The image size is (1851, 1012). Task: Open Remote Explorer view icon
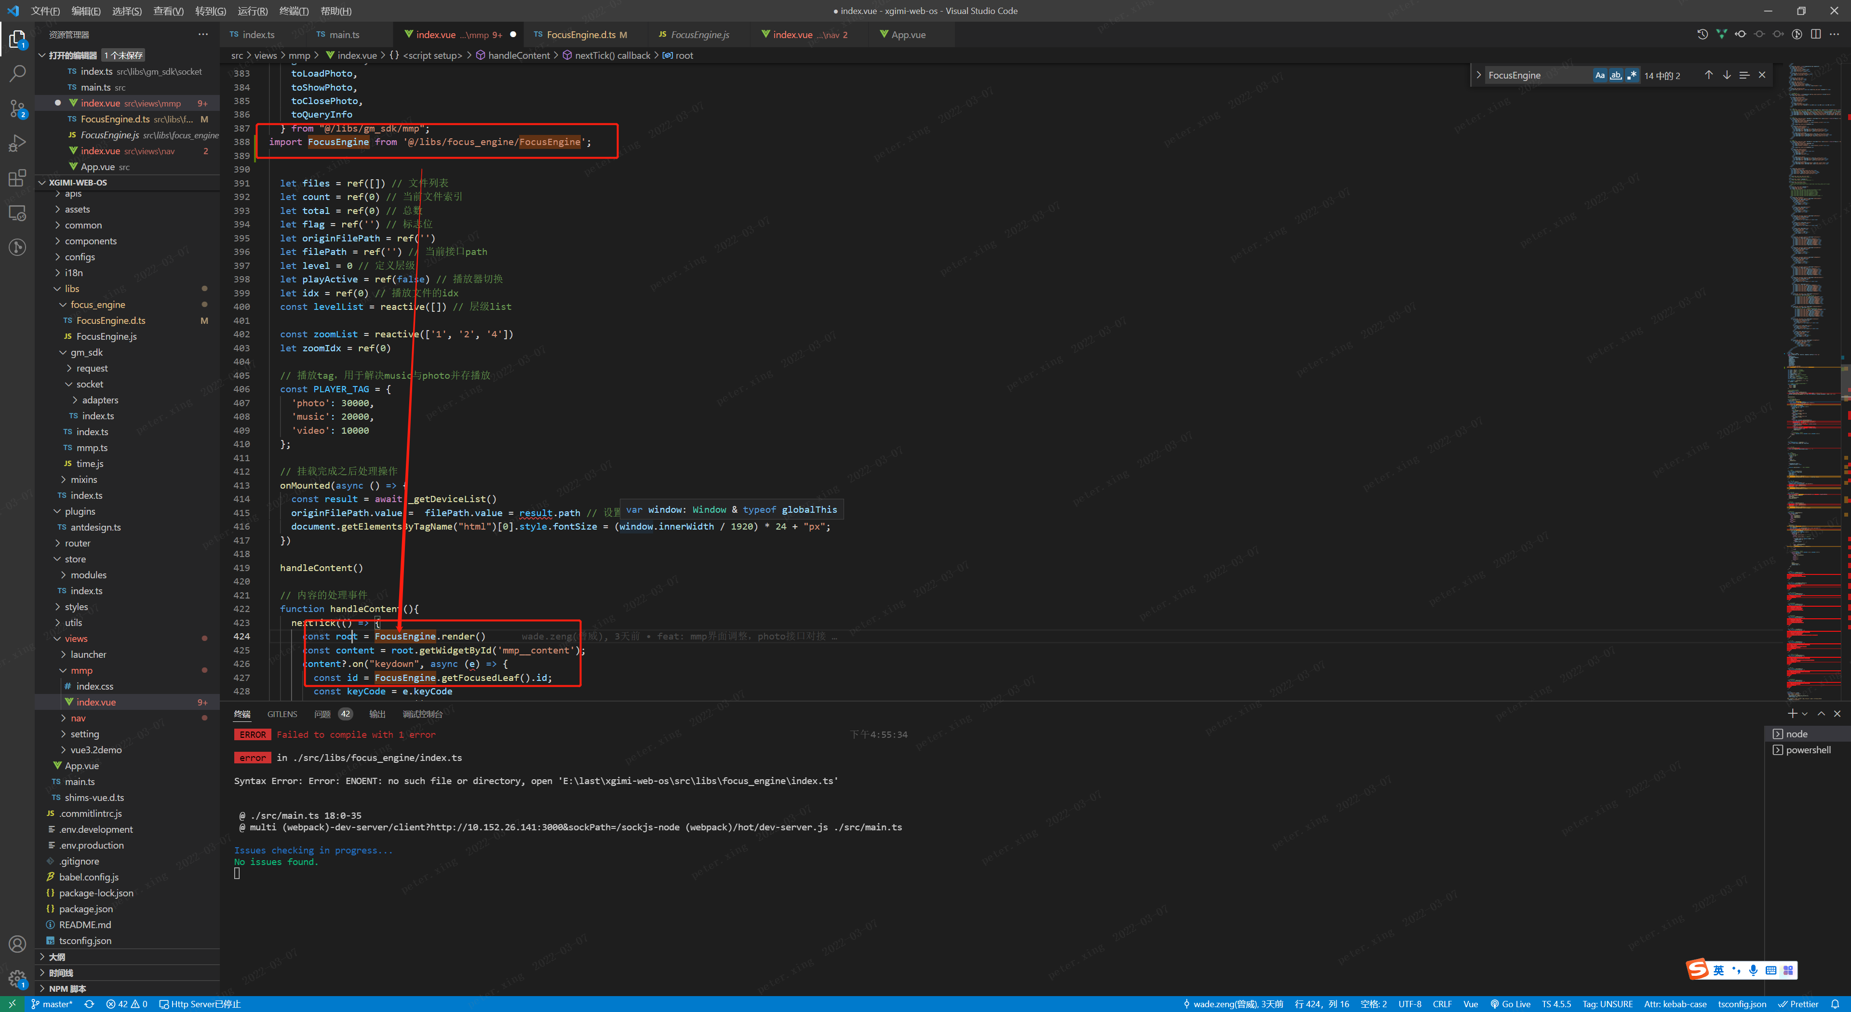17,213
